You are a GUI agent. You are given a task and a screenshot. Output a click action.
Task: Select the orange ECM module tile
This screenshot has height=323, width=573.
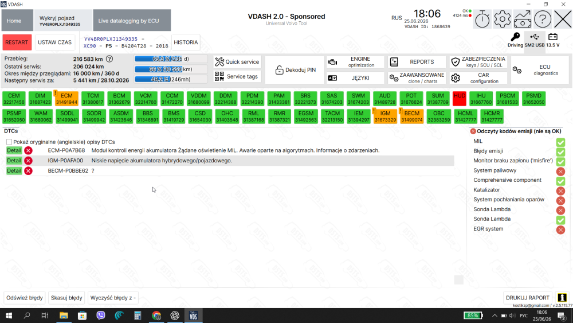(x=66, y=99)
